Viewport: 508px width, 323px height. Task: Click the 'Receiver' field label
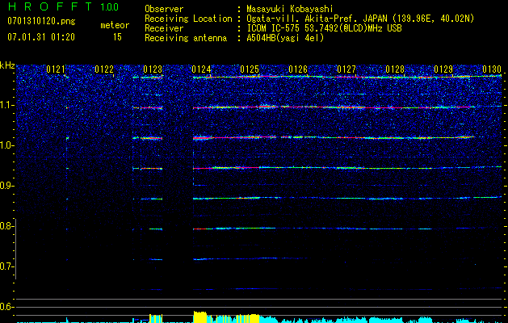tap(164, 28)
